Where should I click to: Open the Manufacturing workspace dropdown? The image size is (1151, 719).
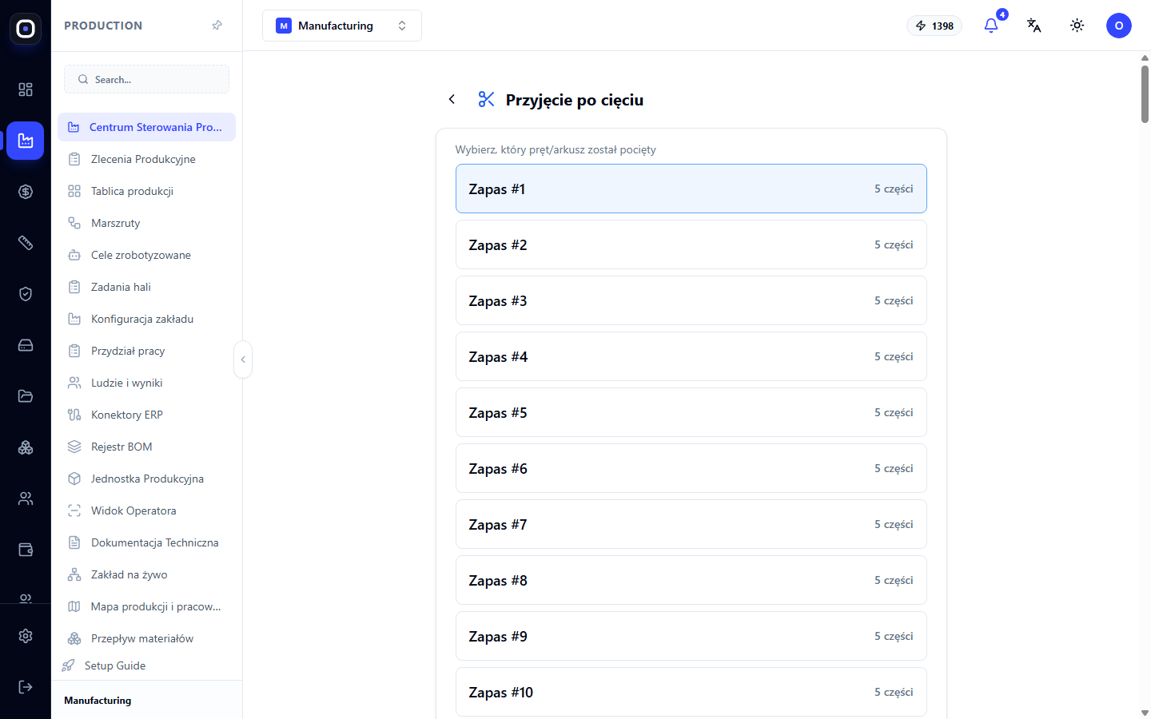342,26
